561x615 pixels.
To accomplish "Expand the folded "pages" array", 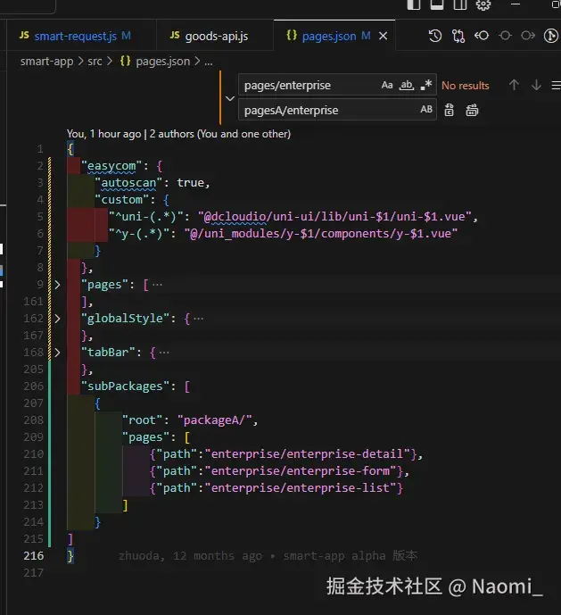I will pyautogui.click(x=57, y=285).
